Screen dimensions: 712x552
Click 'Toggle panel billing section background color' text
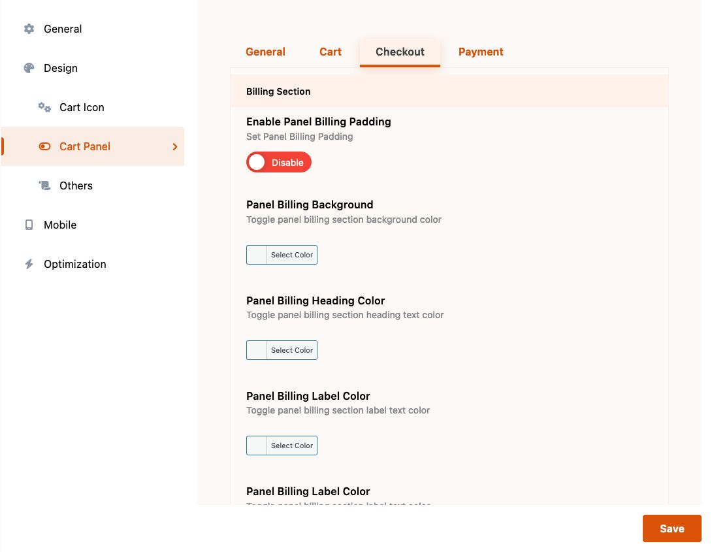click(344, 219)
